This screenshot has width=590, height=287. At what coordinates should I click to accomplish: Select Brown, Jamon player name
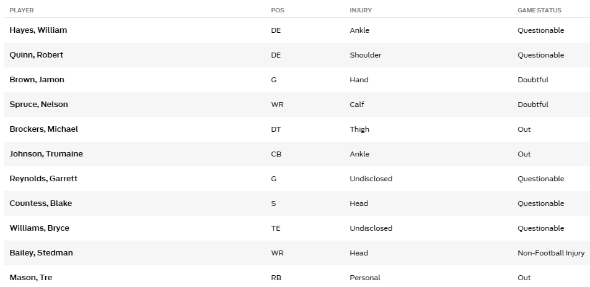pyautogui.click(x=37, y=80)
